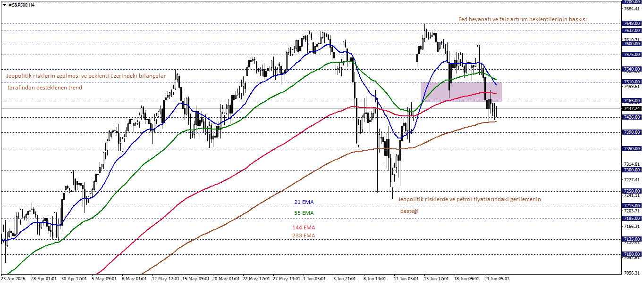This screenshot has width=643, height=284.
Task: Click the 7700.00 level price tag
Action: point(632,2)
